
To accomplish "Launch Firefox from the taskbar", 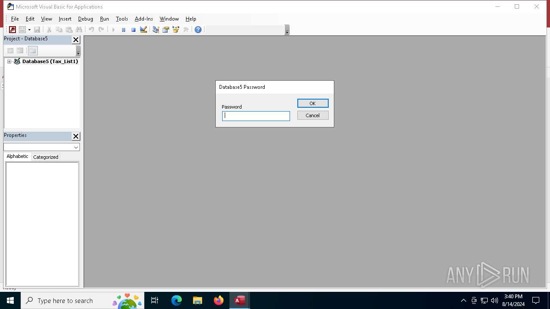I will pos(218,300).
